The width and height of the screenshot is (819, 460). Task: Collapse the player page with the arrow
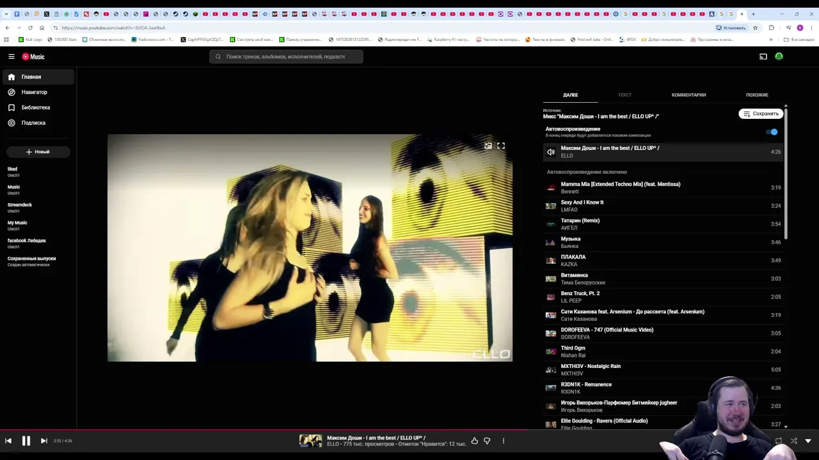[x=808, y=441]
